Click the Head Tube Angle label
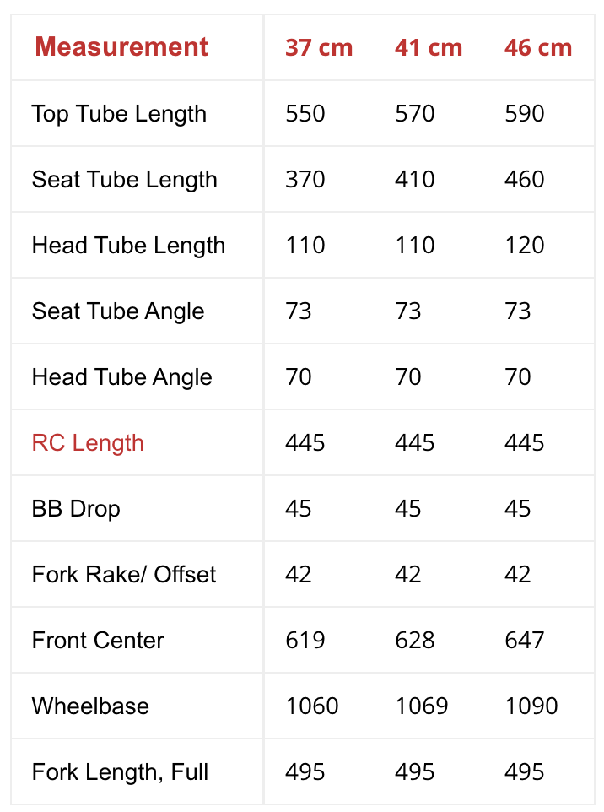The height and width of the screenshot is (812, 604). point(122,377)
